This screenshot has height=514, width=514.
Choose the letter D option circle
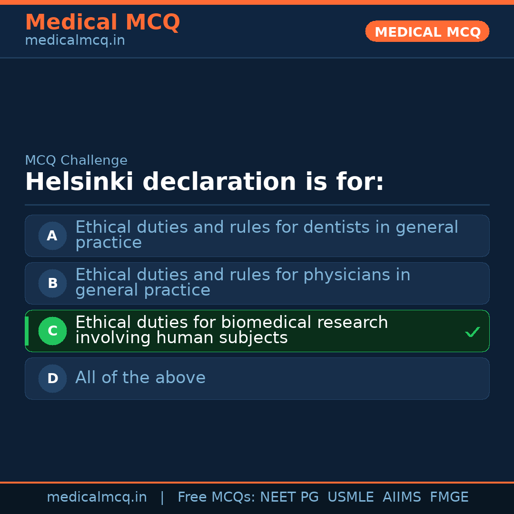click(x=52, y=378)
